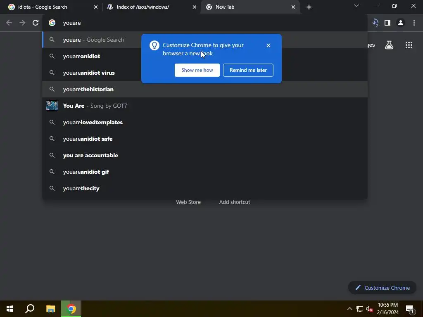
Task: Select 'You Are - Song by GOT7' suggestion
Action: pyautogui.click(x=205, y=106)
